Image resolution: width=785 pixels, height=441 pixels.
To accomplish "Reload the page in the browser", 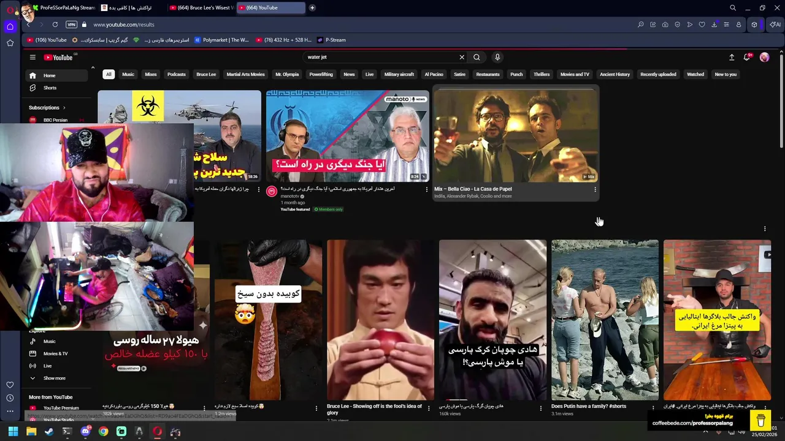I will [x=55, y=24].
